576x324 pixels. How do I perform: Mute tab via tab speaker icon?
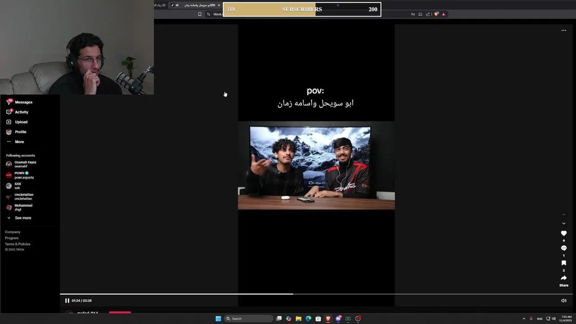pos(177,5)
